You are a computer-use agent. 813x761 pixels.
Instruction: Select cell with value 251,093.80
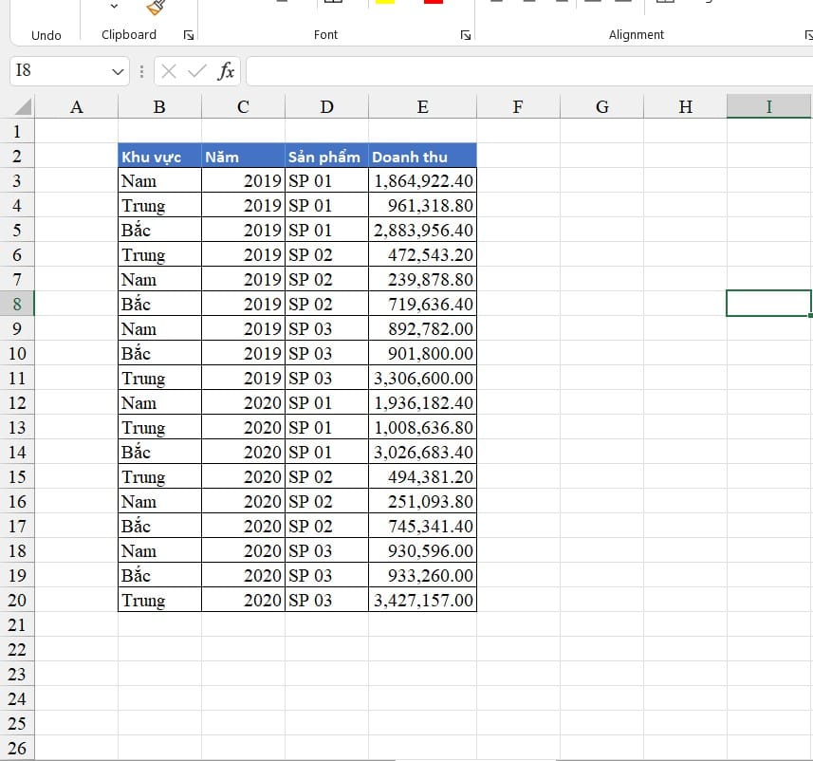422,501
